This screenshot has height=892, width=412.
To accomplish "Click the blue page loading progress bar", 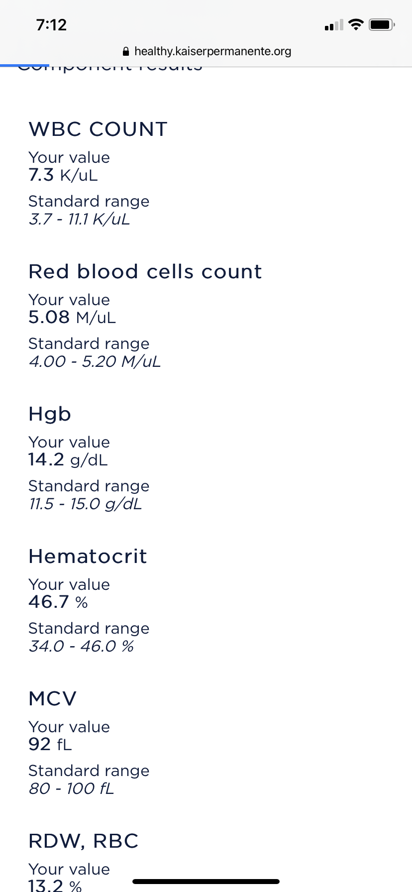I will coord(25,65).
